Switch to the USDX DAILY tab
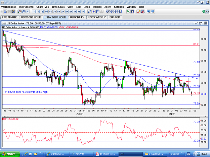210x157 pixels. (77, 17)
